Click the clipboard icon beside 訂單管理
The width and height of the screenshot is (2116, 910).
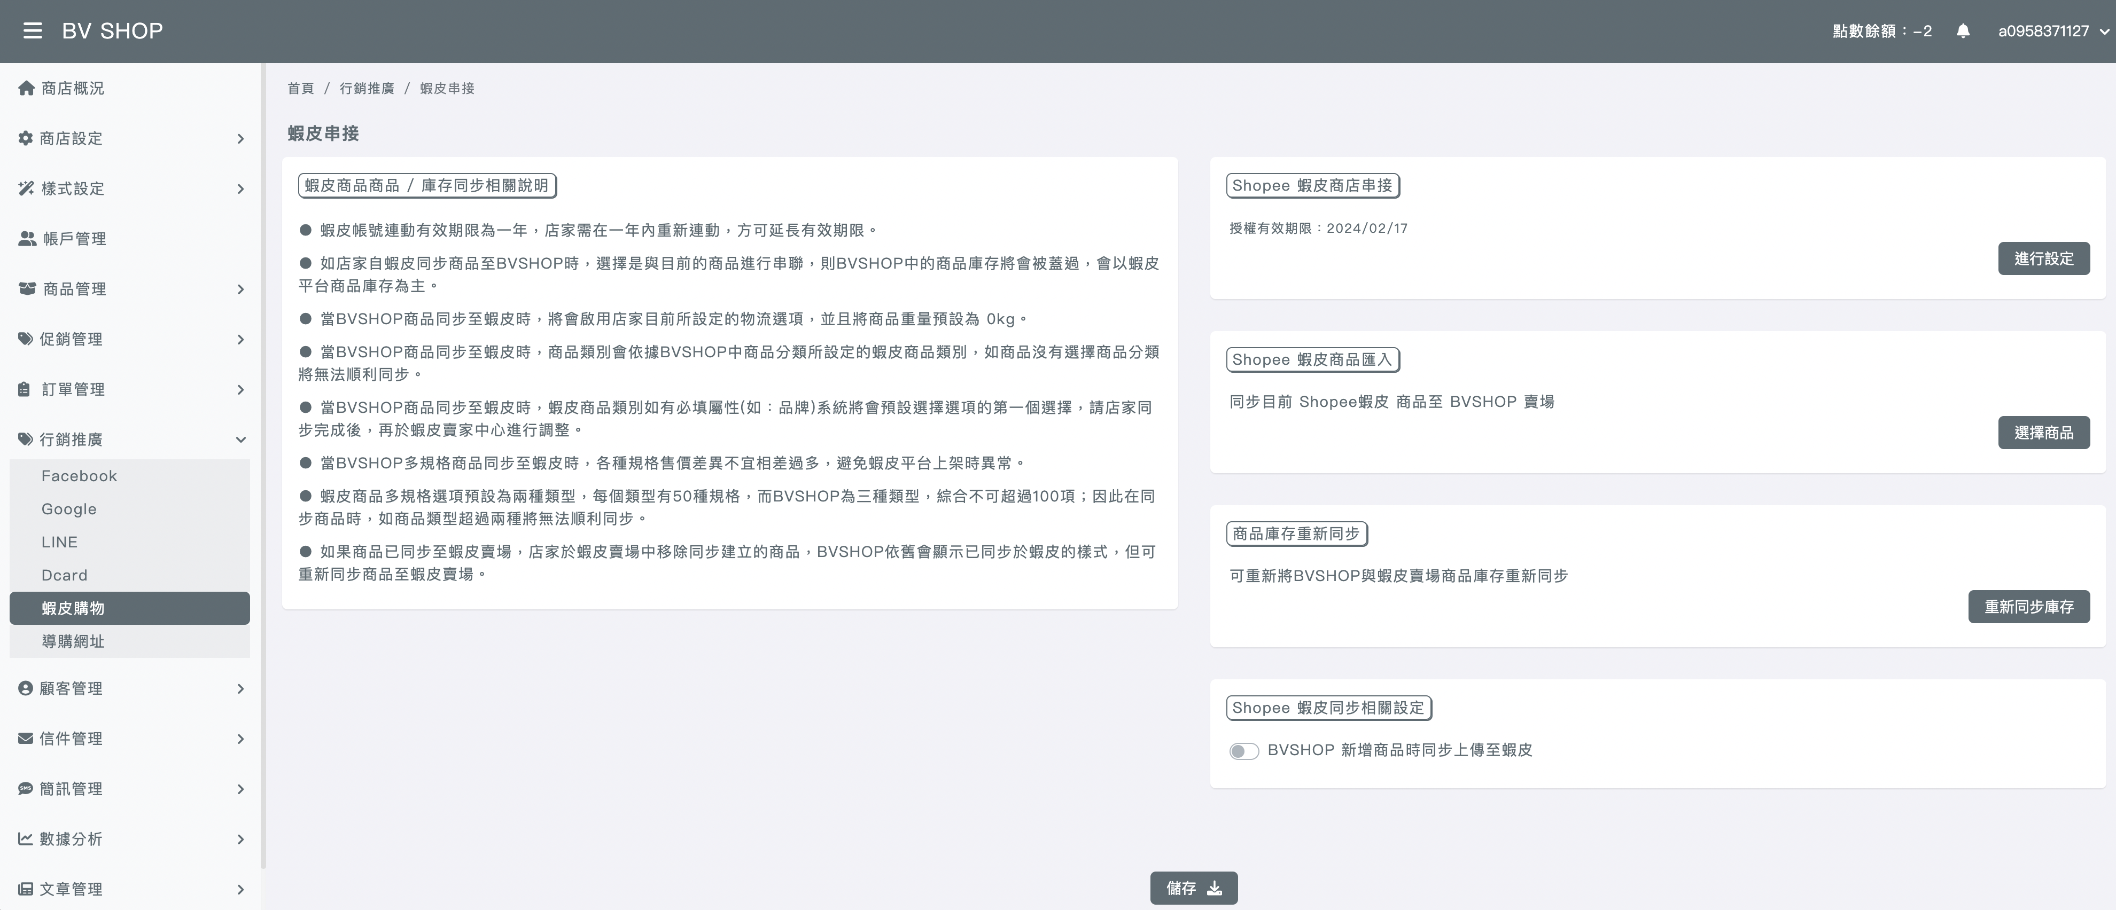(25, 389)
